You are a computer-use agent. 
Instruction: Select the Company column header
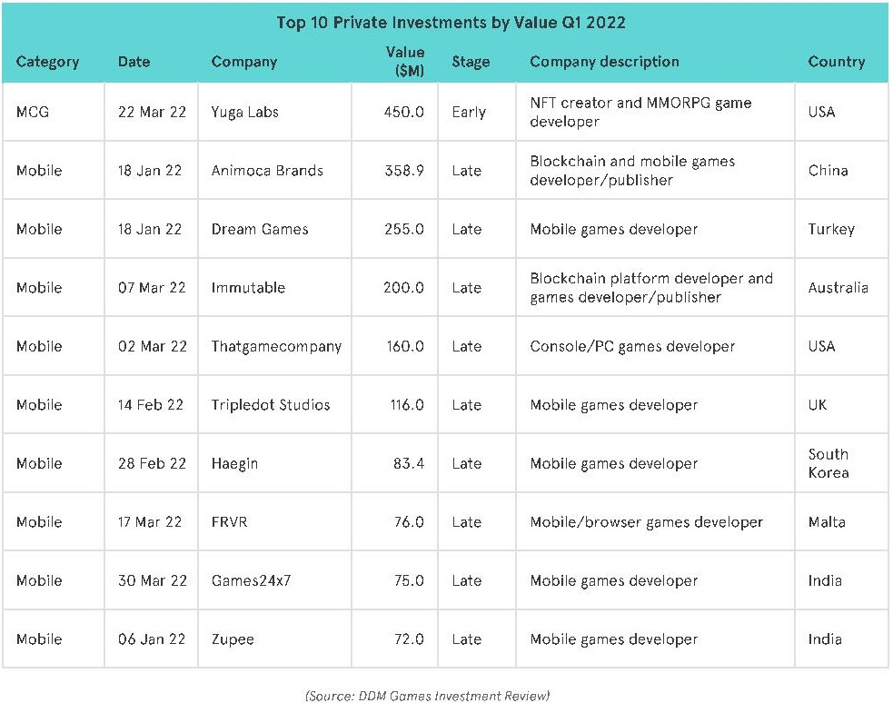coord(243,62)
